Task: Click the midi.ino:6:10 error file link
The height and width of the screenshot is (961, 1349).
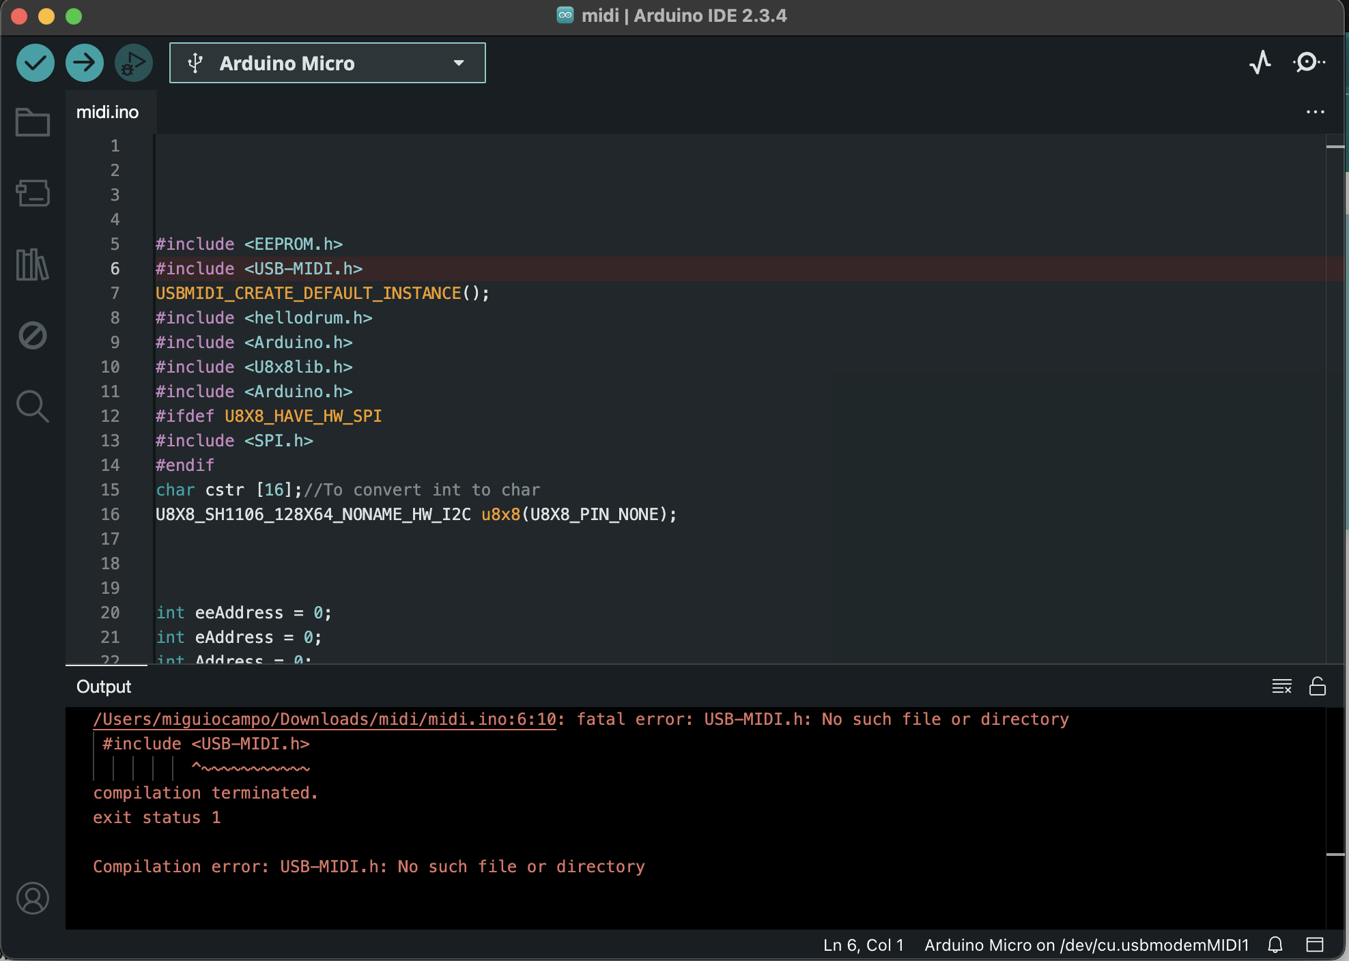Action: coord(325,719)
